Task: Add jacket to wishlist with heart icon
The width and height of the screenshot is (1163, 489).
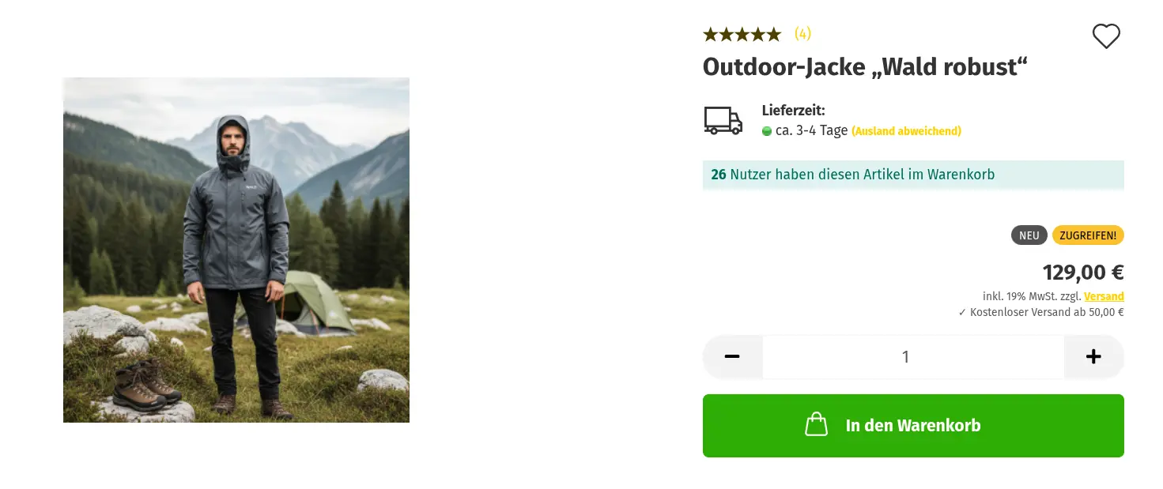Action: click(1106, 36)
